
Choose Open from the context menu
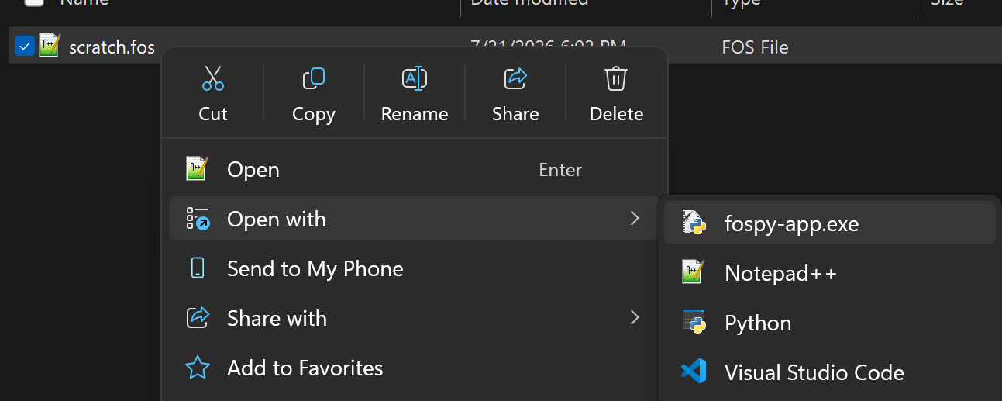point(414,169)
